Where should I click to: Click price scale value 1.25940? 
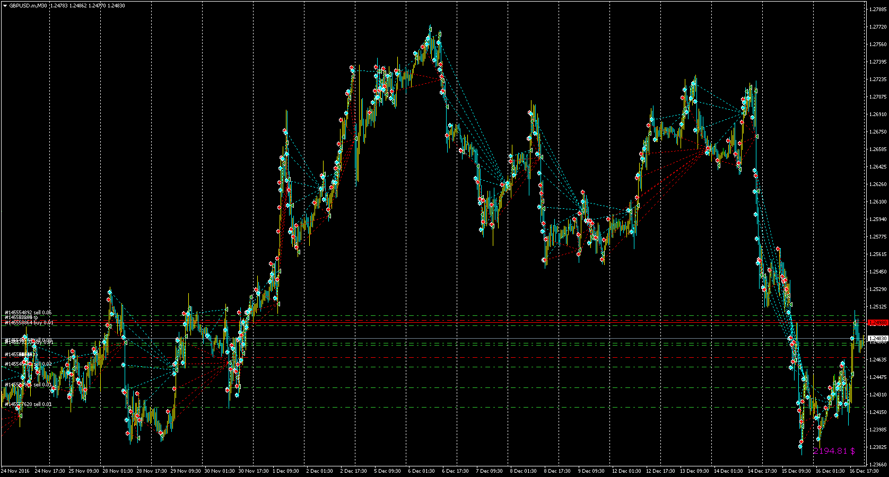click(879, 219)
